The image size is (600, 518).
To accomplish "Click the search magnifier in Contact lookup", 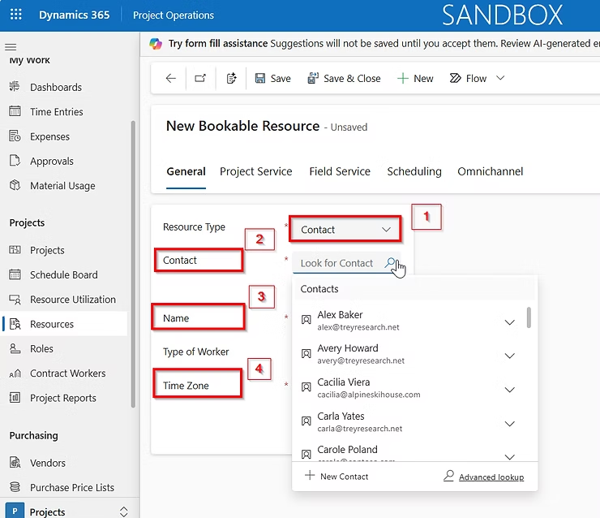I will click(x=390, y=263).
